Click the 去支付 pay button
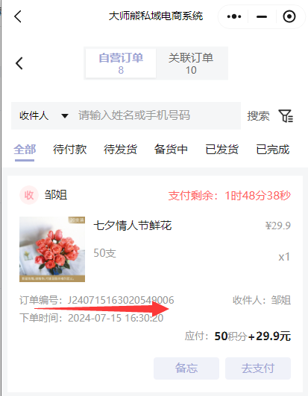The image size is (308, 396). click(258, 368)
